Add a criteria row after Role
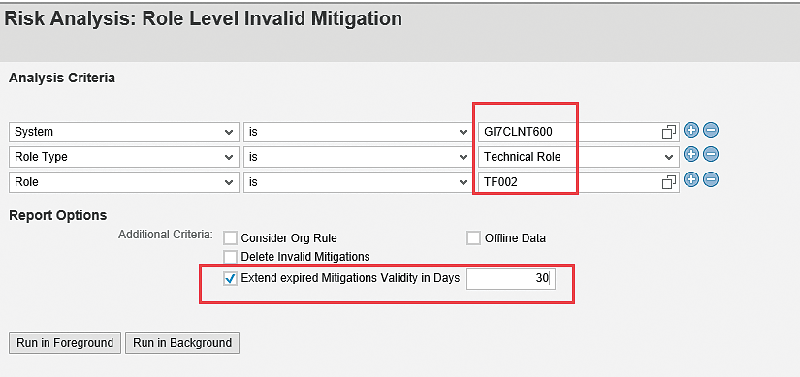The width and height of the screenshot is (800, 377). [x=690, y=179]
